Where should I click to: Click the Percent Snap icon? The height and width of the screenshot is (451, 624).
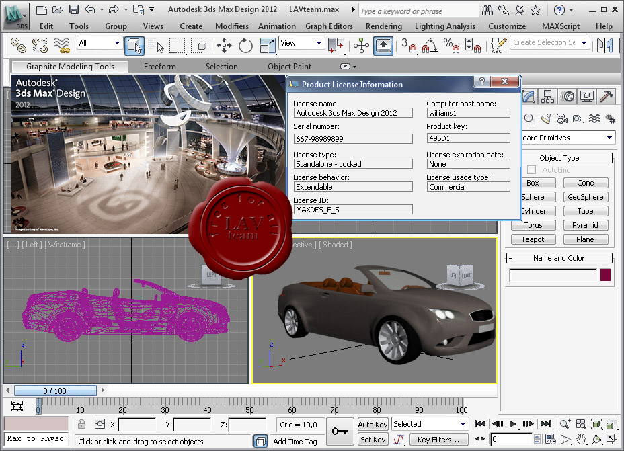tap(451, 45)
